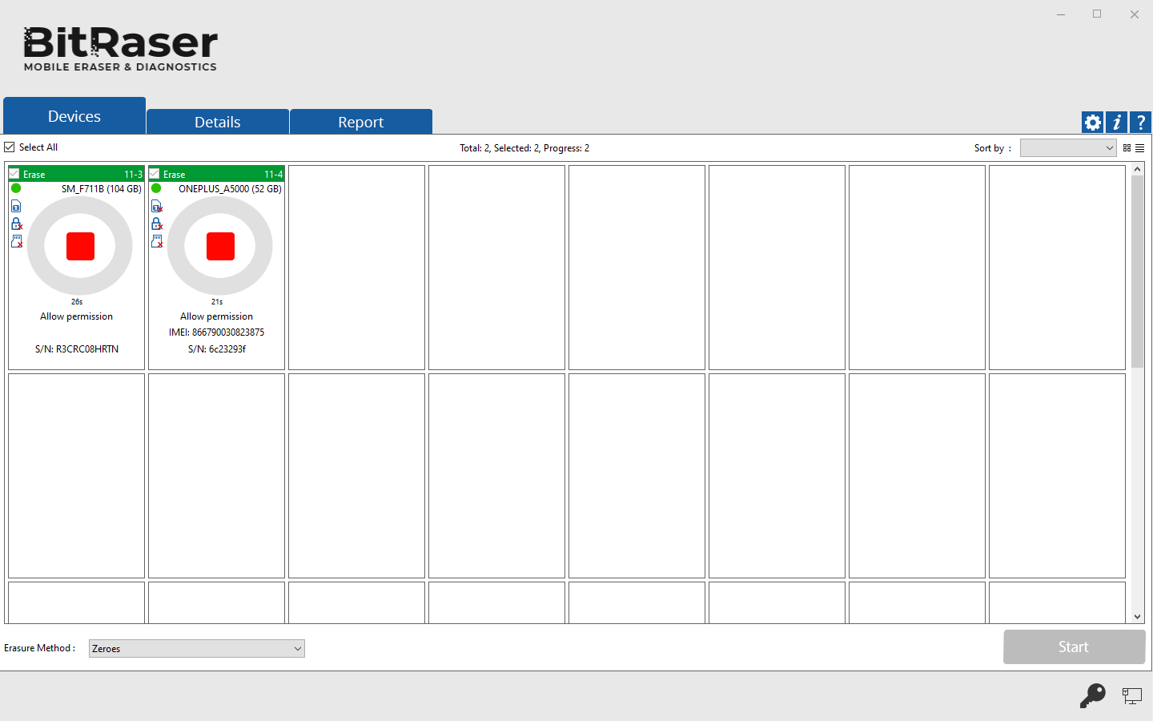
Task: Click green status dot on SM_F711B
Action: (x=16, y=189)
